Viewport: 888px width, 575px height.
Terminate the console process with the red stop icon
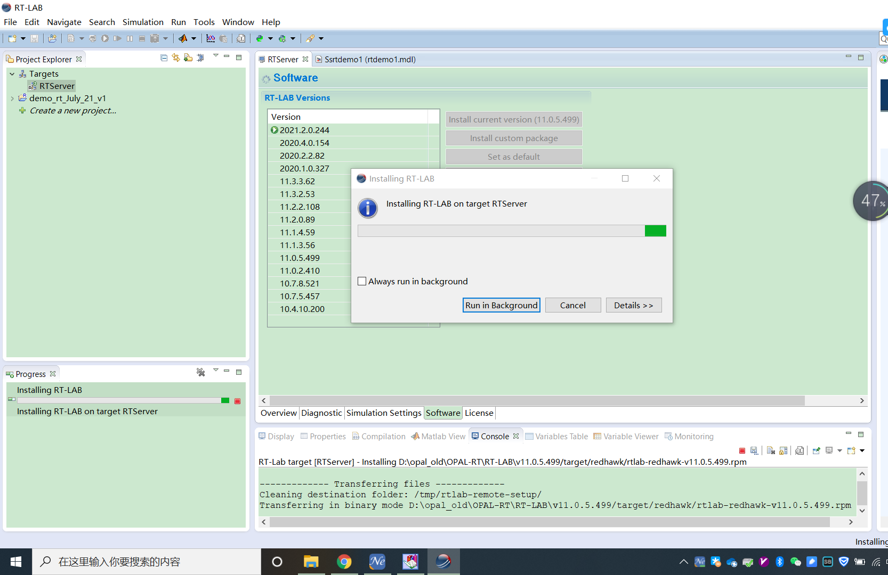[742, 450]
